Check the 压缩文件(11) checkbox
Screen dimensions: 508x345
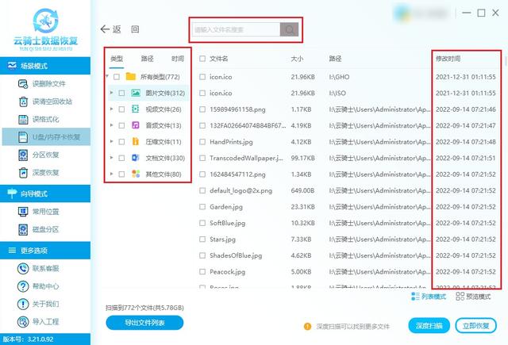pos(121,142)
